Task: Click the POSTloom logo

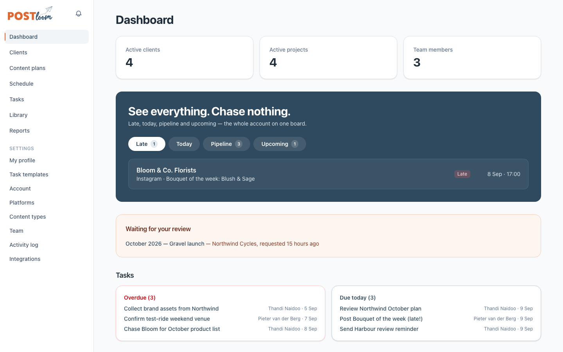Action: 30,14
